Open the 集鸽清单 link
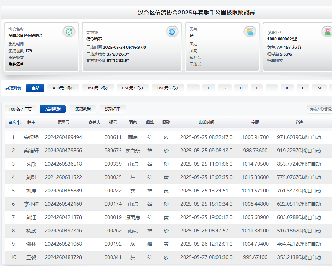The height and width of the screenshot is (266, 332). tap(16, 64)
